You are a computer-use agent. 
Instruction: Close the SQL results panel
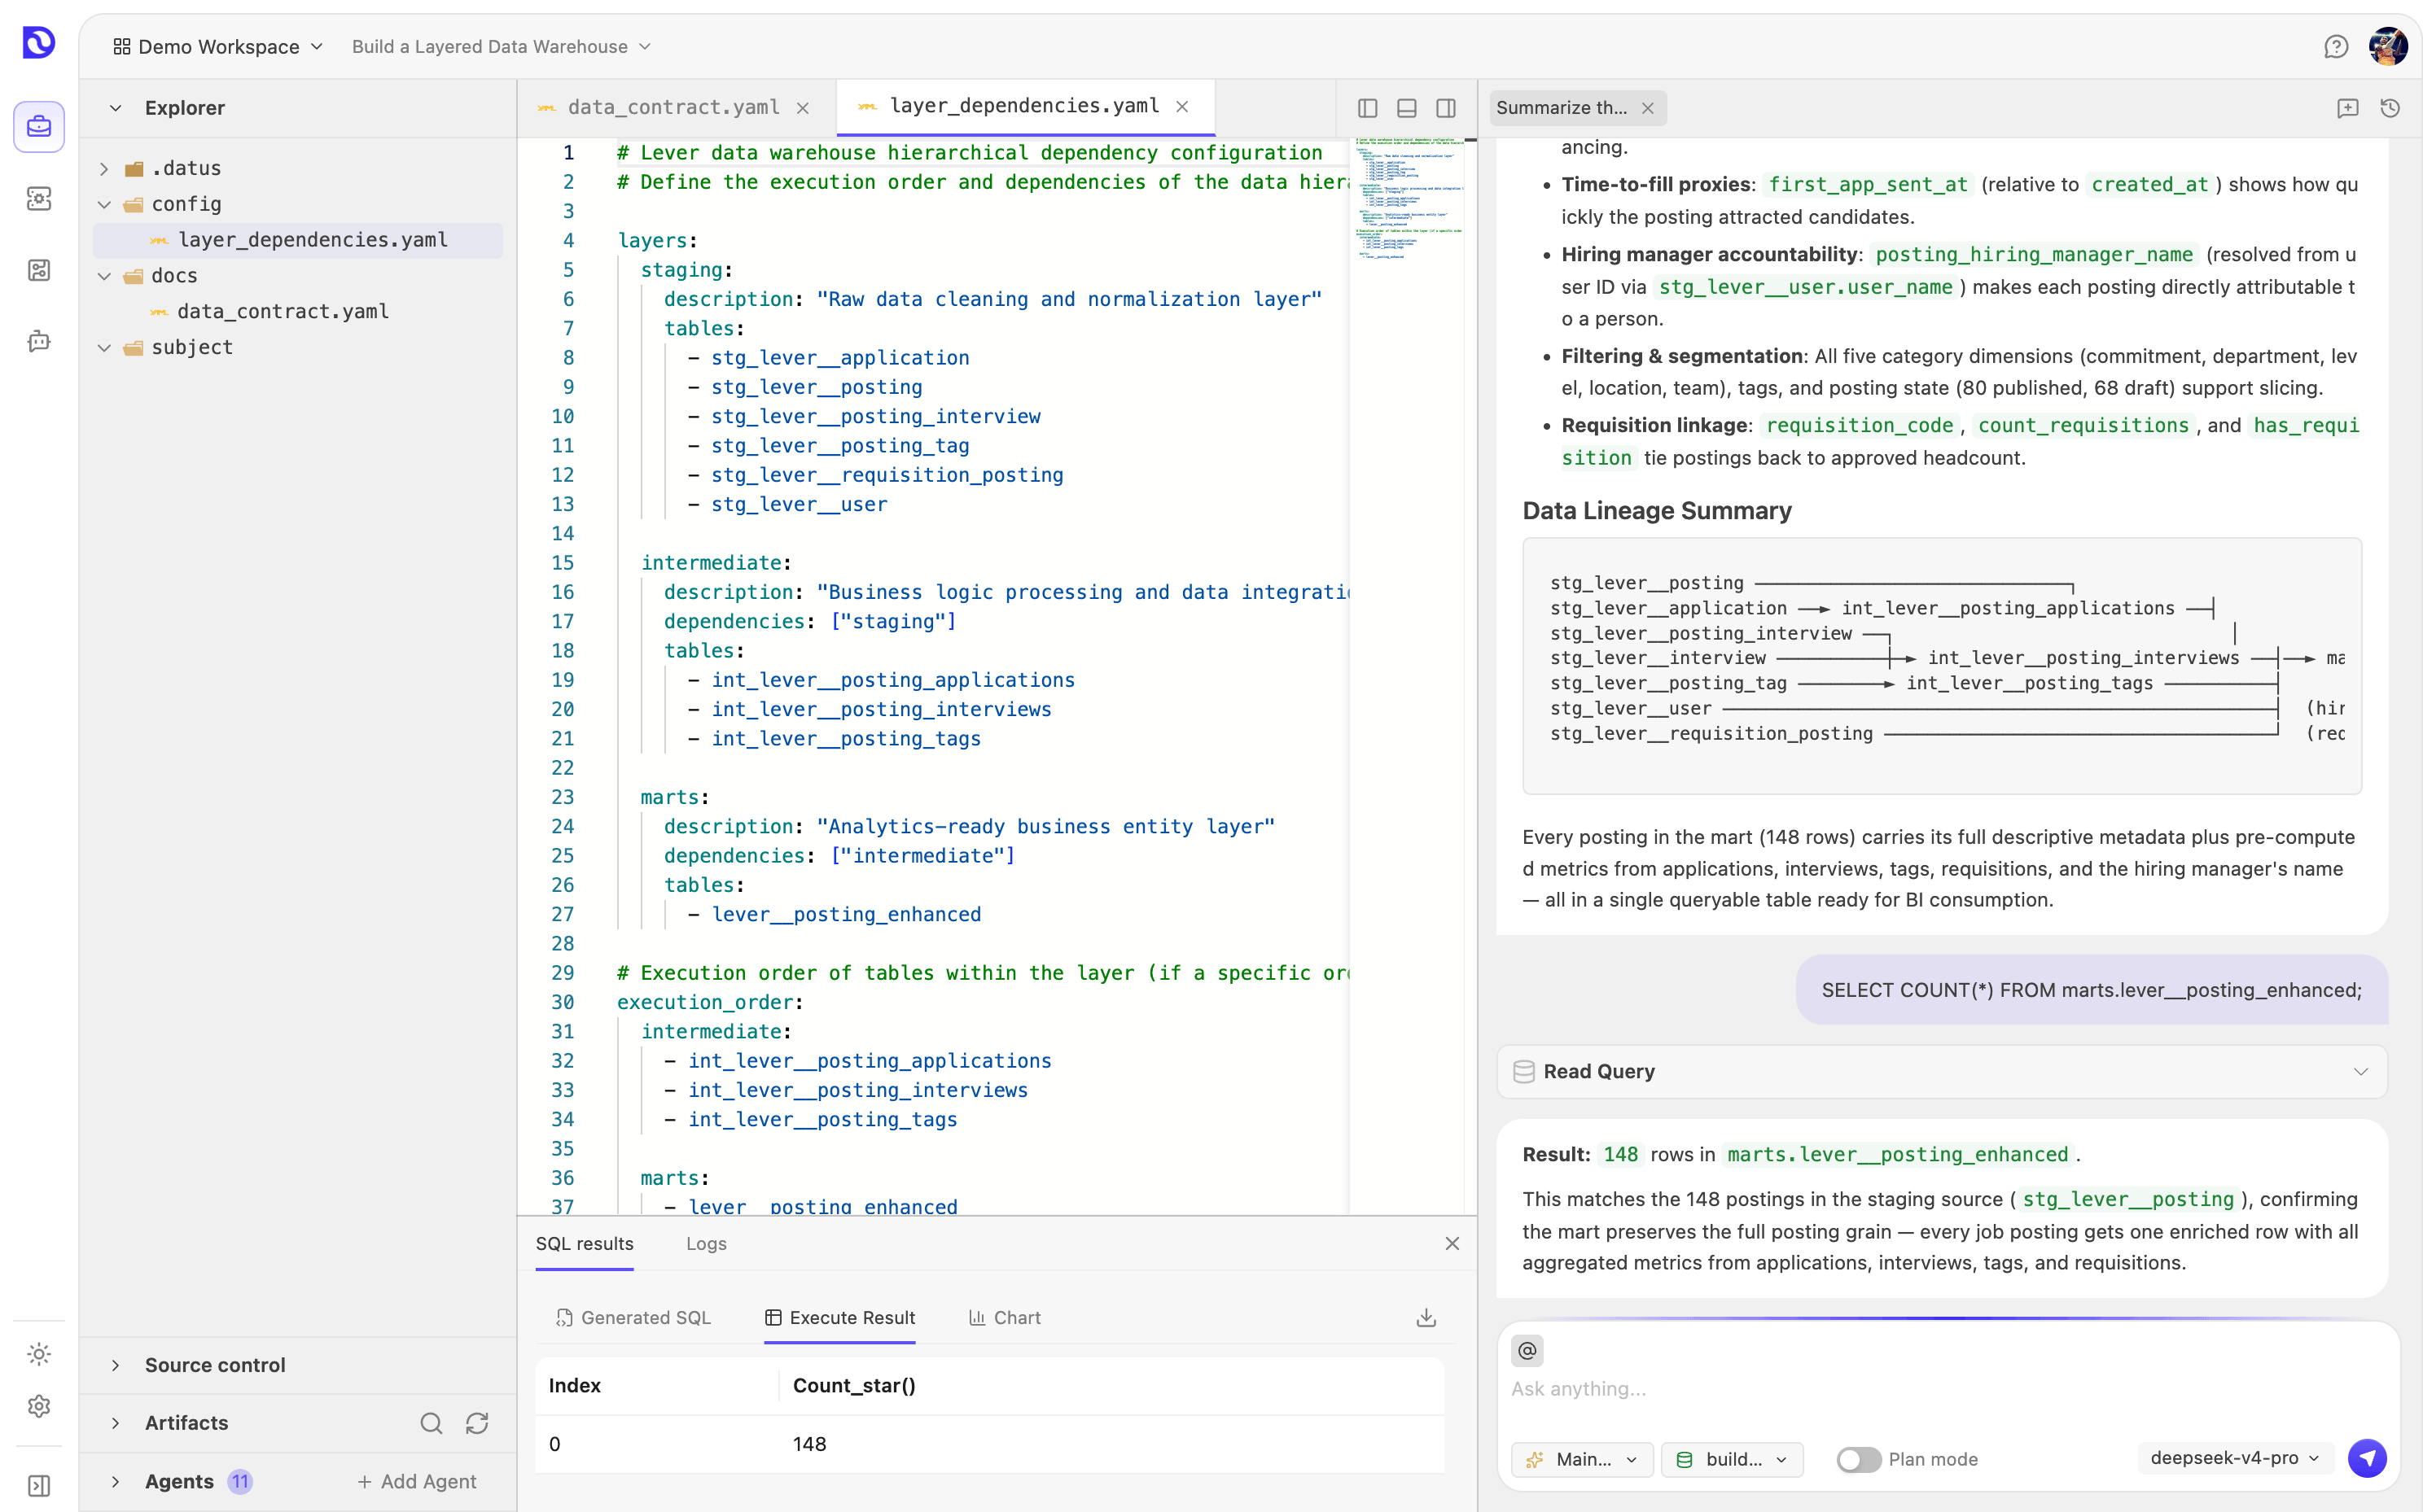pos(1452,1243)
